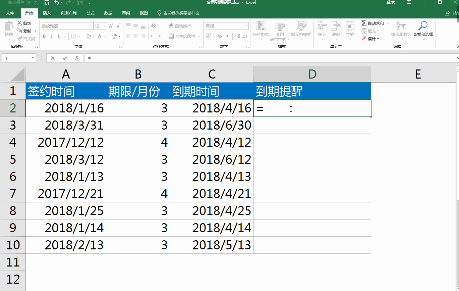Image resolution: width=459 pixels, height=291 pixels.
Task: Click the increase font size icon
Action: 112,26
